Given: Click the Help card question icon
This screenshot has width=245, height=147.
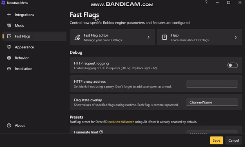Looking at the screenshot, I should 165,37.
